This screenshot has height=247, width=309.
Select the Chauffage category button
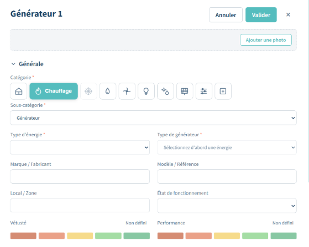pos(54,91)
